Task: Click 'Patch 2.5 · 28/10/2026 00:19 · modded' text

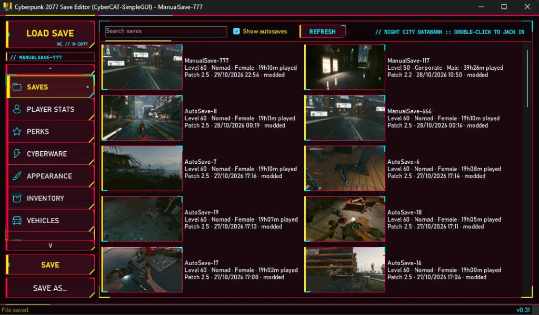Action: pyautogui.click(x=234, y=125)
